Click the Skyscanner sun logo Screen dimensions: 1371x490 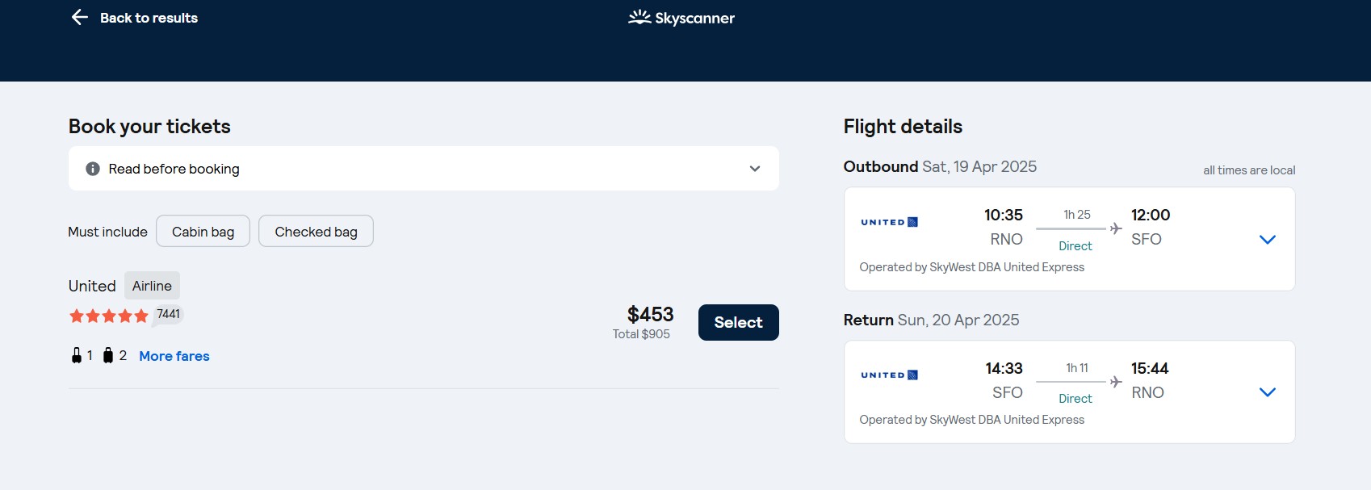tap(639, 17)
